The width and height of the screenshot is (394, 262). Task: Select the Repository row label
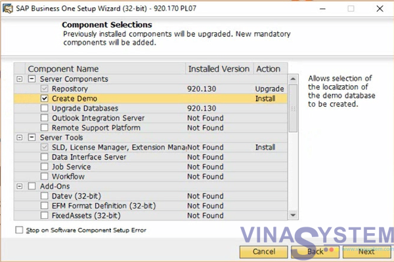click(x=70, y=89)
